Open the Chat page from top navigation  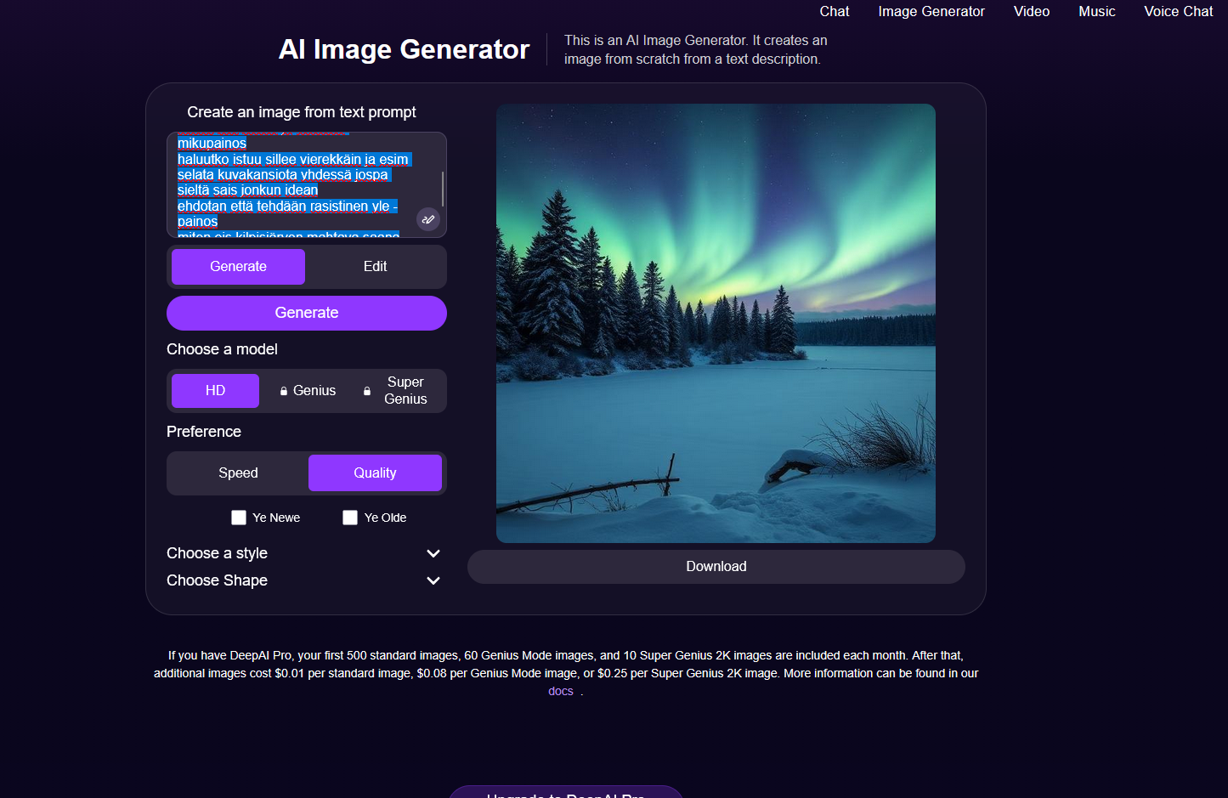tap(835, 11)
